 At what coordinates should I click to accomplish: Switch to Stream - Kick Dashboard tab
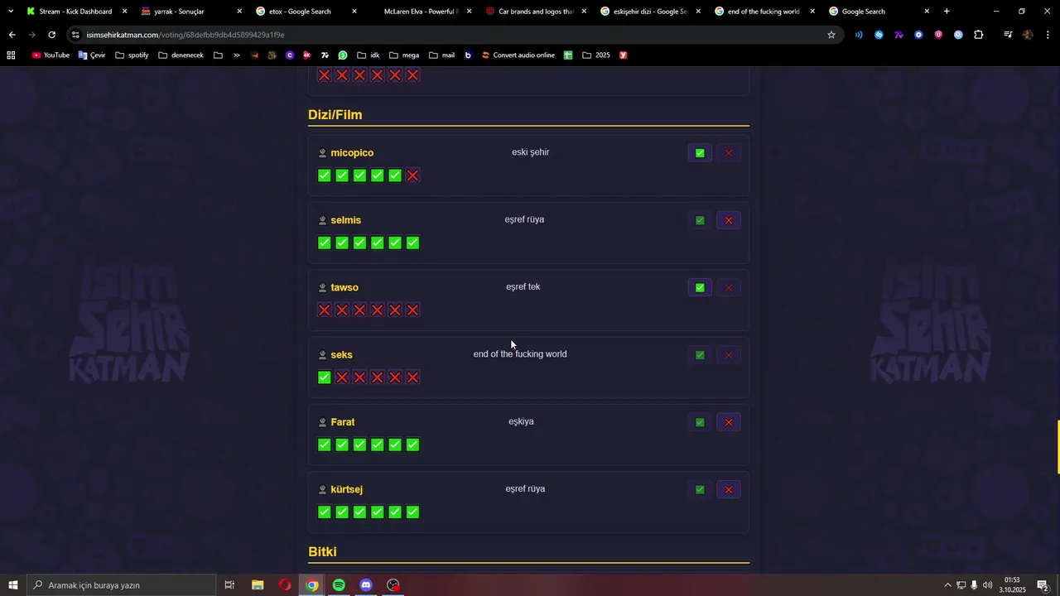[75, 12]
